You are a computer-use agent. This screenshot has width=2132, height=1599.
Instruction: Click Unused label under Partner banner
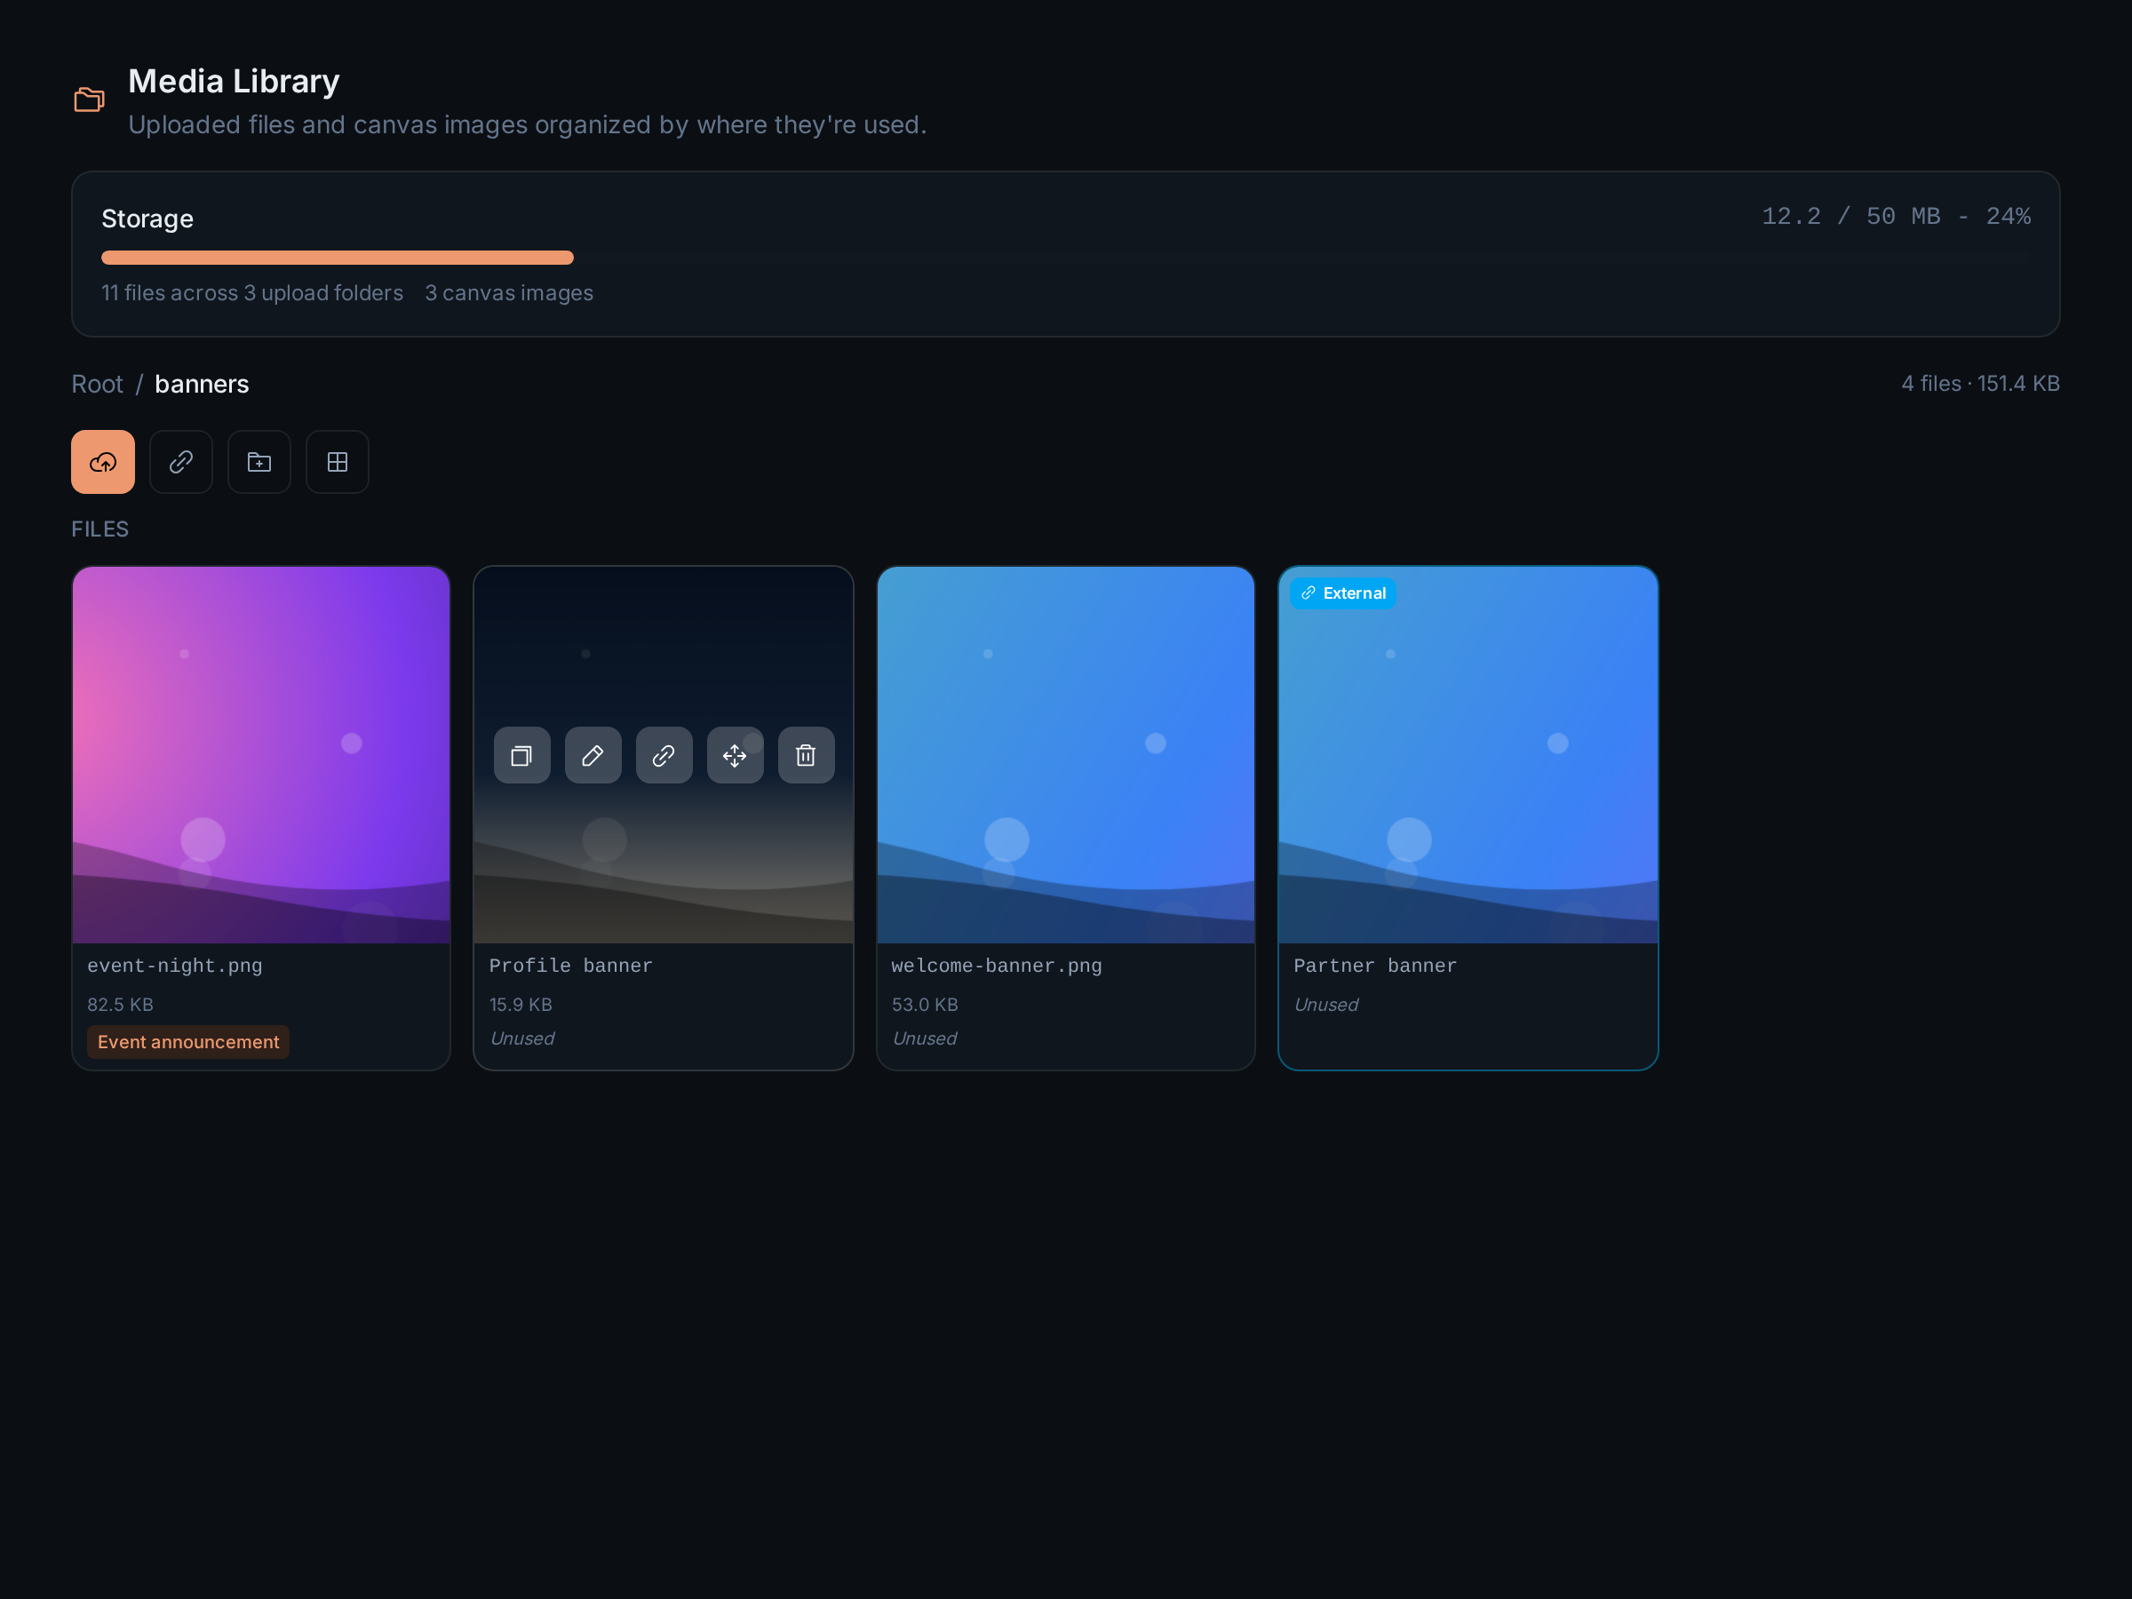1326,1005
